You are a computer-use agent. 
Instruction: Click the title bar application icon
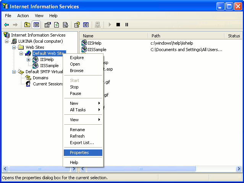pos(5,6)
